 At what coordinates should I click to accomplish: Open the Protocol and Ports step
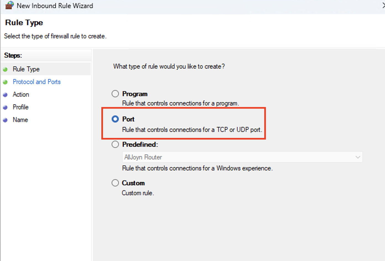[36, 82]
